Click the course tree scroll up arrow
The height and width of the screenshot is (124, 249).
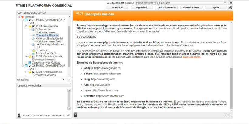click(x=69, y=16)
